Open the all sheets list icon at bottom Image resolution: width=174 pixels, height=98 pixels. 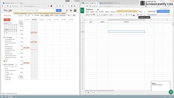(88, 93)
